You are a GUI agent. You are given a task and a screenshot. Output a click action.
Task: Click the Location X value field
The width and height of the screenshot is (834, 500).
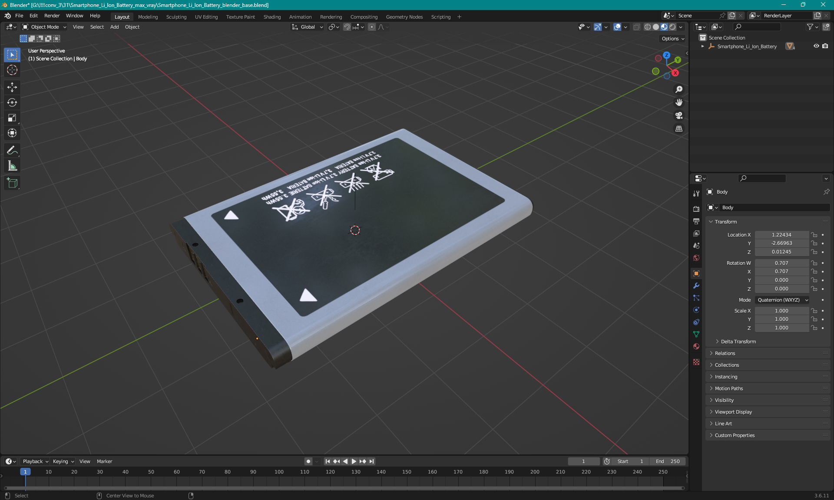[x=781, y=235]
